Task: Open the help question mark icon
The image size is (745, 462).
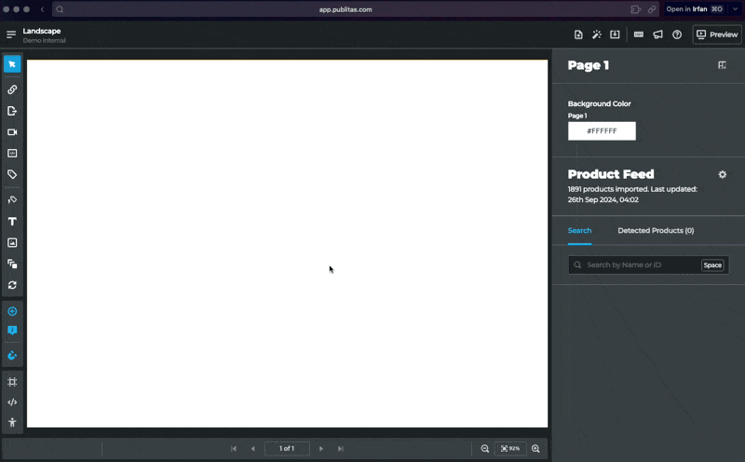Action: [677, 34]
